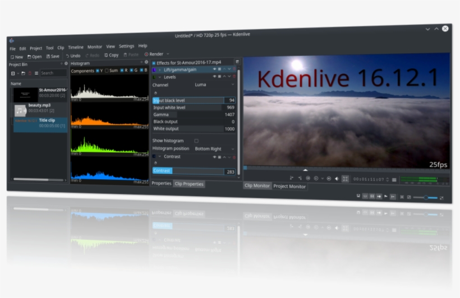460x298 pixels.
Task: Open the play button options dropdown arrow
Action: click(x=322, y=178)
